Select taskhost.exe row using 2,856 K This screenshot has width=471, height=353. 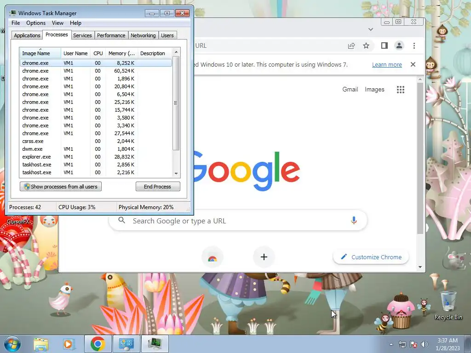pos(96,165)
